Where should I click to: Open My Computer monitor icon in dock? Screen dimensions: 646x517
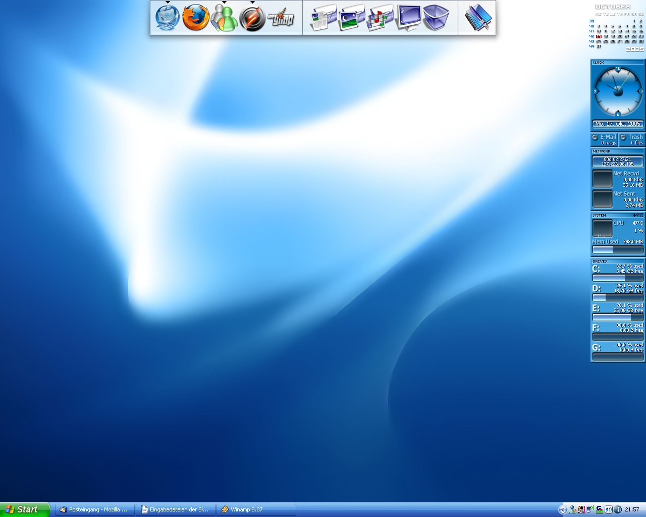[x=408, y=18]
